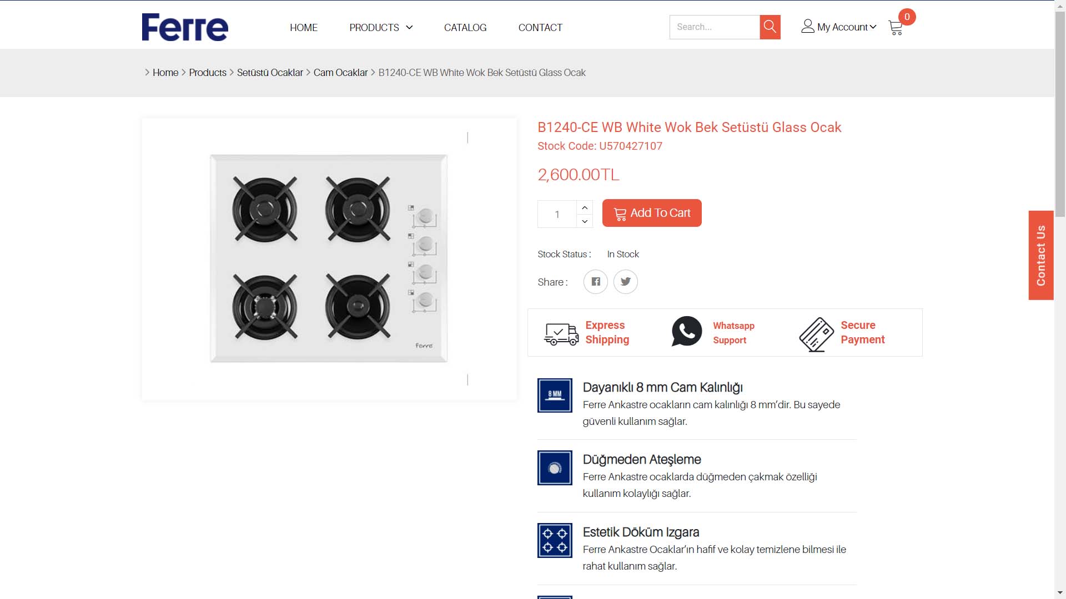Click the Secure Payment text
Image resolution: width=1066 pixels, height=599 pixels.
pos(863,332)
